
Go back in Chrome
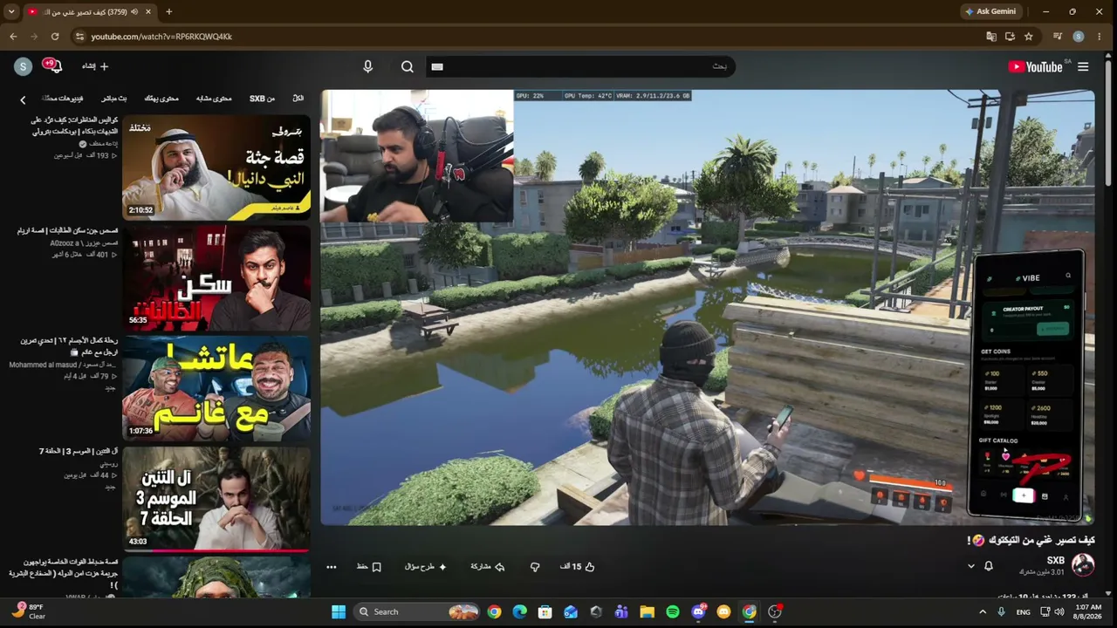[x=13, y=37]
